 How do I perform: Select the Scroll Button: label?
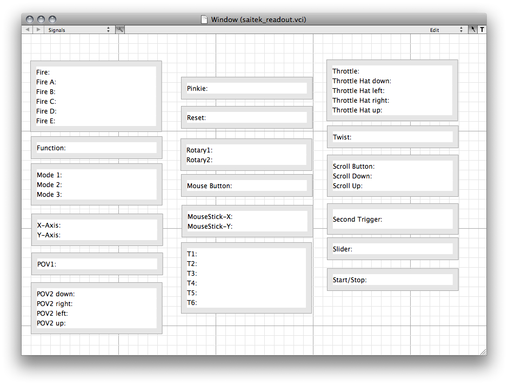(353, 166)
